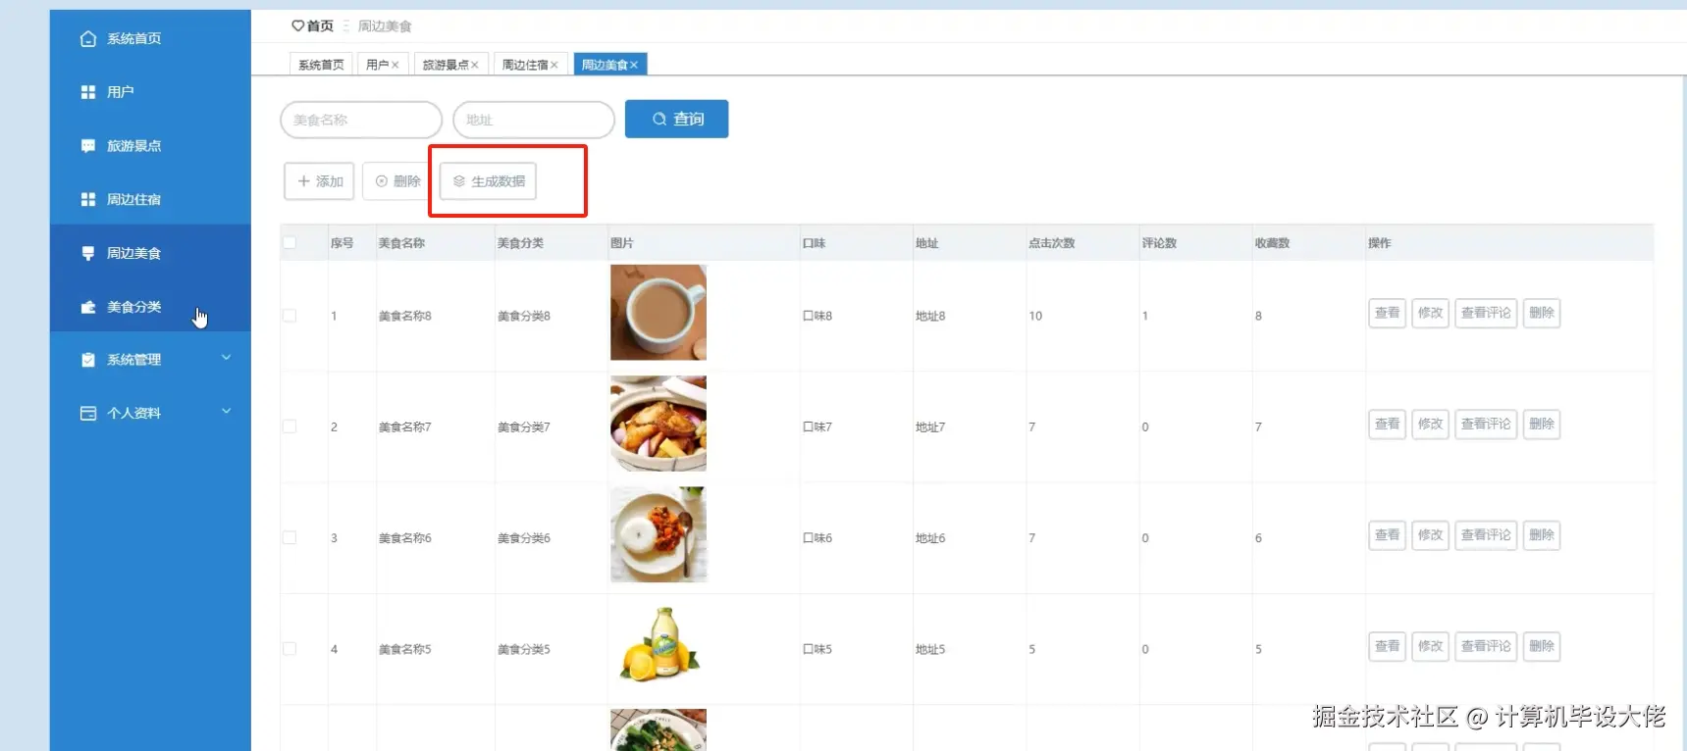Open 美食分类 in the sidebar menu
Screen dimensions: 1687x751
pyautogui.click(x=150, y=307)
